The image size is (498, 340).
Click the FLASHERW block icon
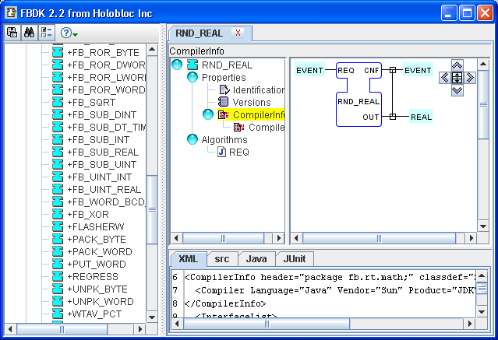58,226
